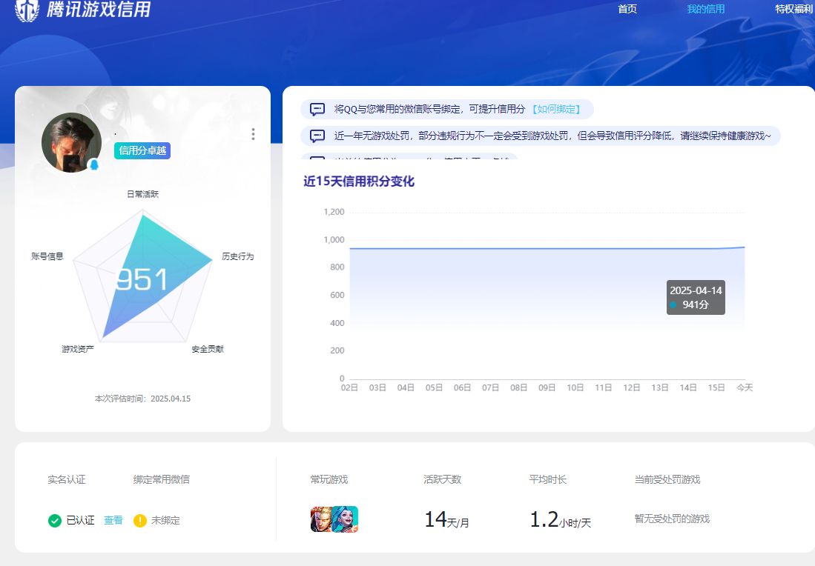Click the profile avatar photo

tap(71, 142)
